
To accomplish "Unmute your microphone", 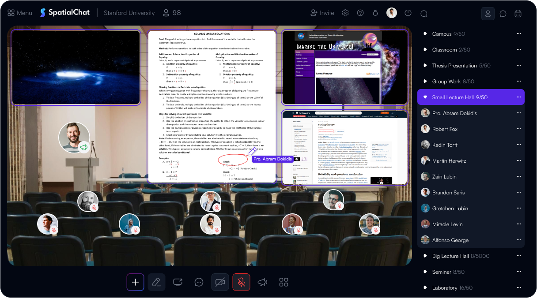I will coord(241,282).
